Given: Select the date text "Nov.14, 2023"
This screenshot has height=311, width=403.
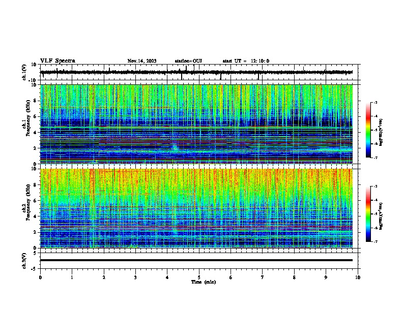Looking at the screenshot, I should pyautogui.click(x=142, y=61).
